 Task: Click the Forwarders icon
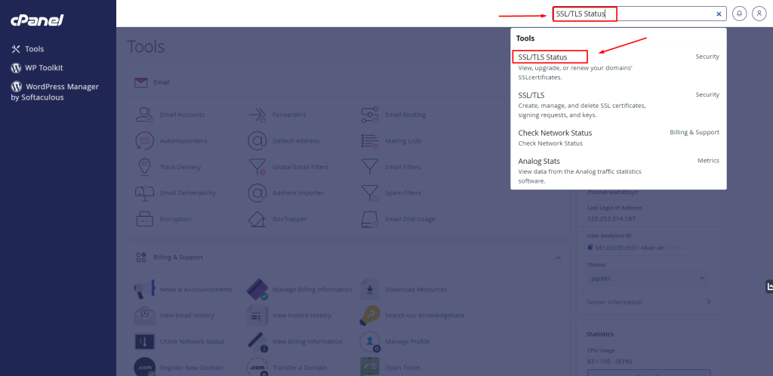point(258,115)
